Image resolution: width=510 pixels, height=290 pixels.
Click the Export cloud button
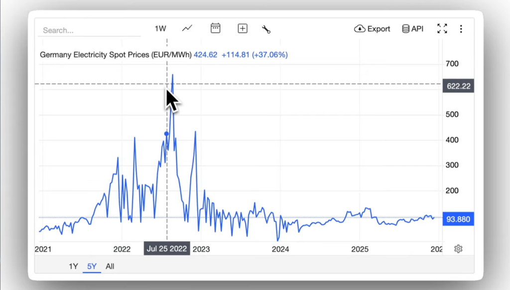point(372,29)
